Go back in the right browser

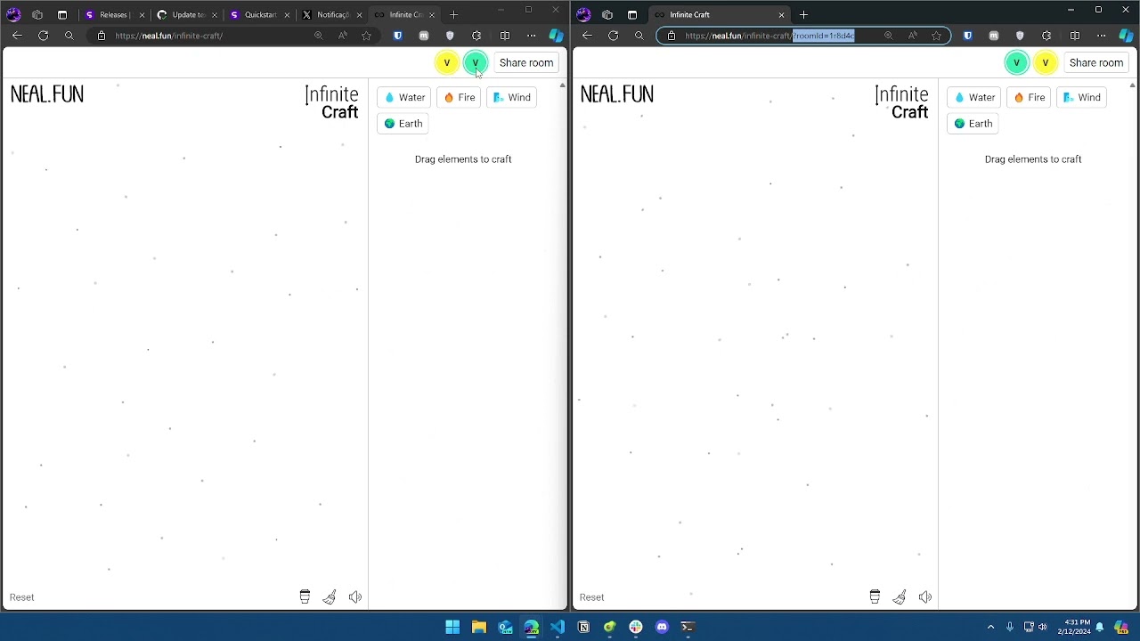(587, 36)
